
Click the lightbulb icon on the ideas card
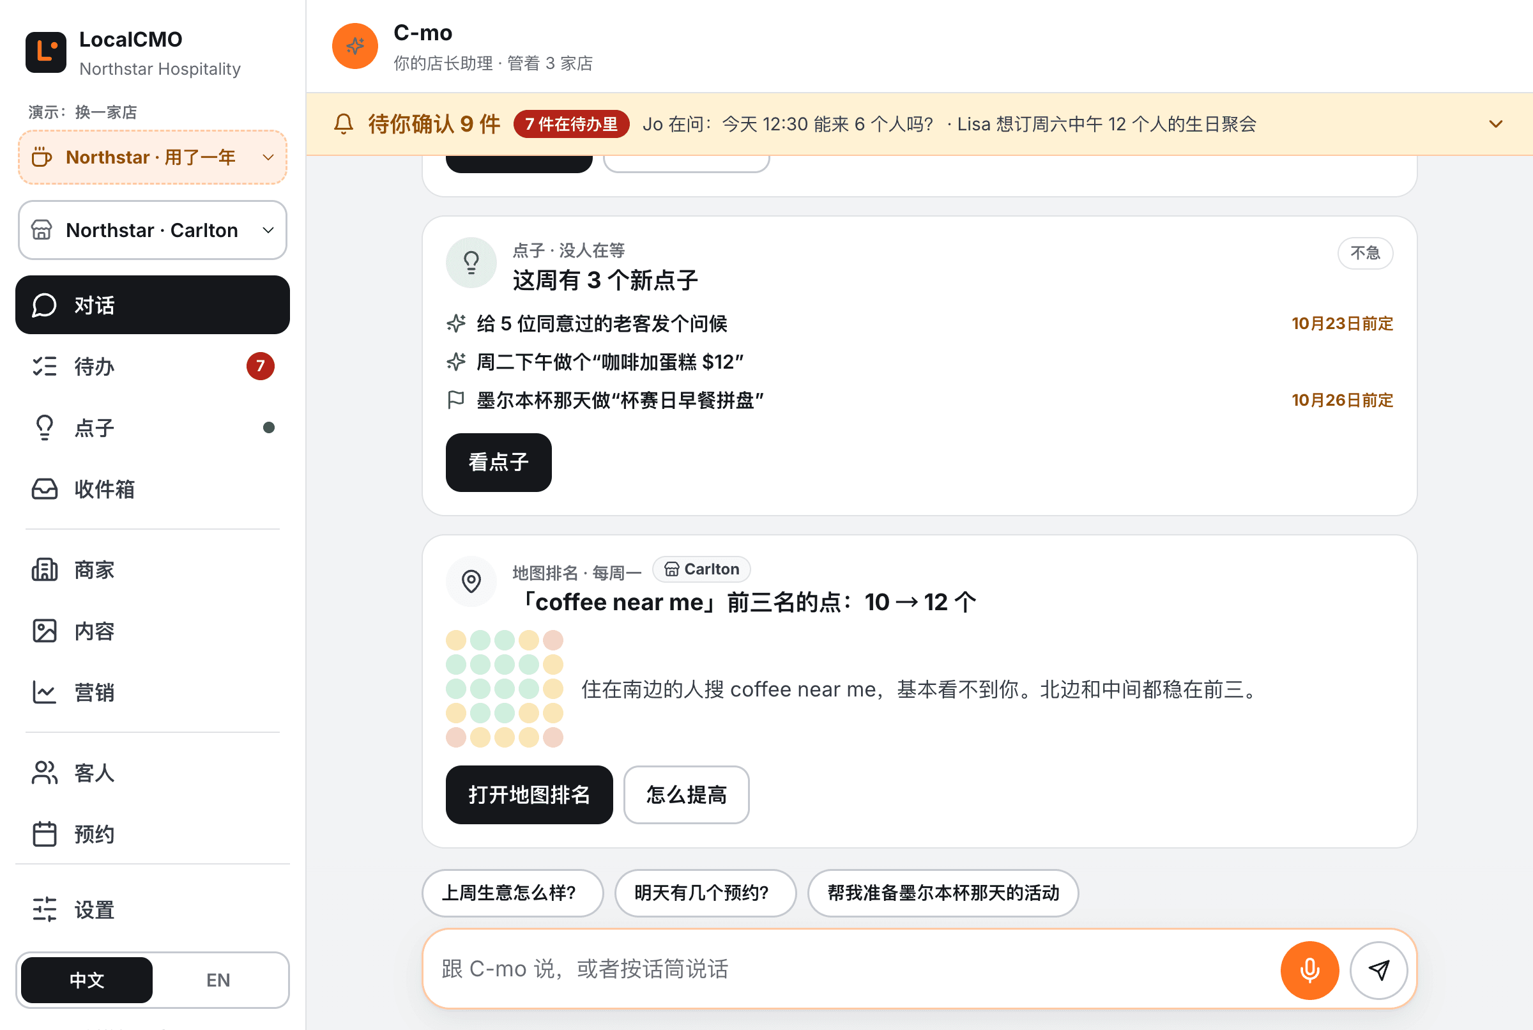tap(471, 262)
